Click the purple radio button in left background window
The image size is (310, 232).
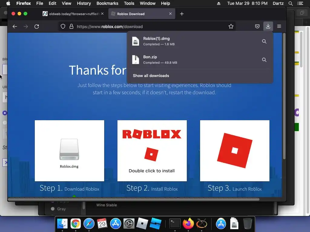tap(5, 113)
